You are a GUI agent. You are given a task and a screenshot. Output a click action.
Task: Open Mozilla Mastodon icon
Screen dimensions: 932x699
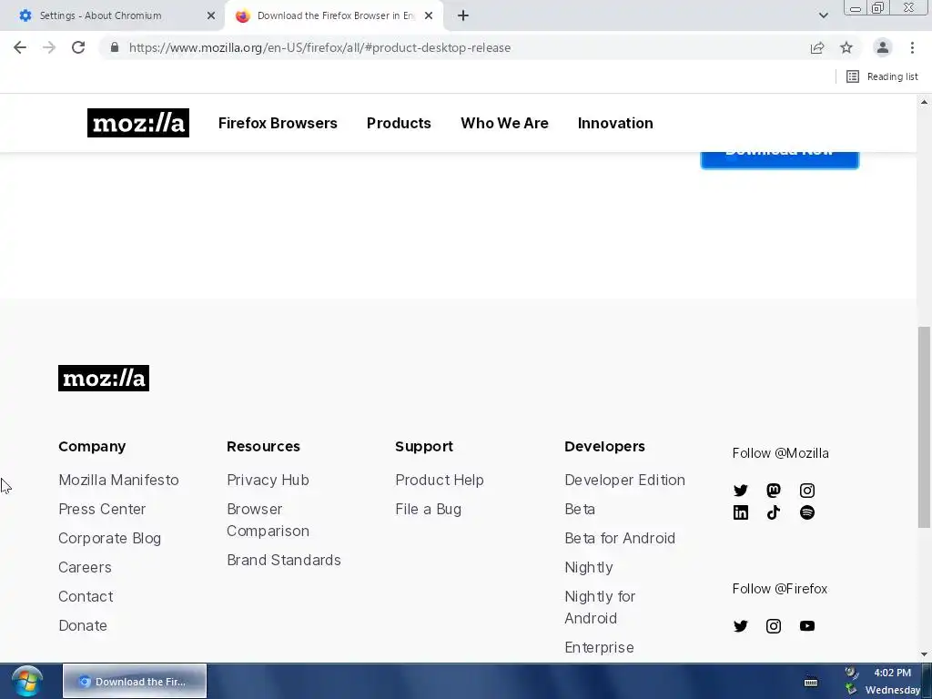coord(774,491)
